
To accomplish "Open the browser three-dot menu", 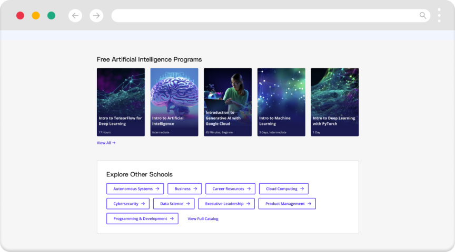I will 439,15.
